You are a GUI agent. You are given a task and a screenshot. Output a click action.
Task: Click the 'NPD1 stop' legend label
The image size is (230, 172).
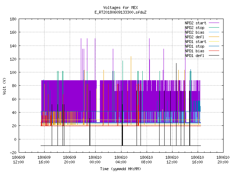[x=194, y=46]
